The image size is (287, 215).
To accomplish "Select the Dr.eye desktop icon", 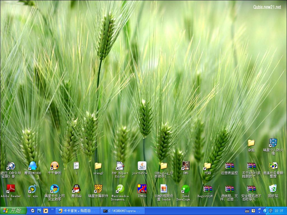I will 33,189.
